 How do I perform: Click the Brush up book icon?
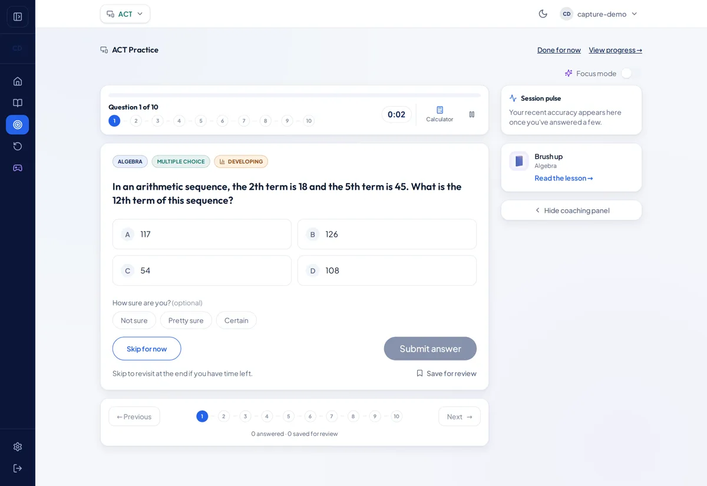(x=519, y=161)
